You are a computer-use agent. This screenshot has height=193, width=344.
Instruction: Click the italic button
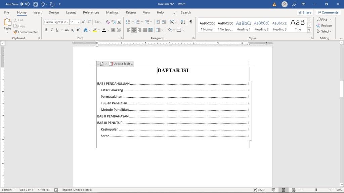click(52, 30)
